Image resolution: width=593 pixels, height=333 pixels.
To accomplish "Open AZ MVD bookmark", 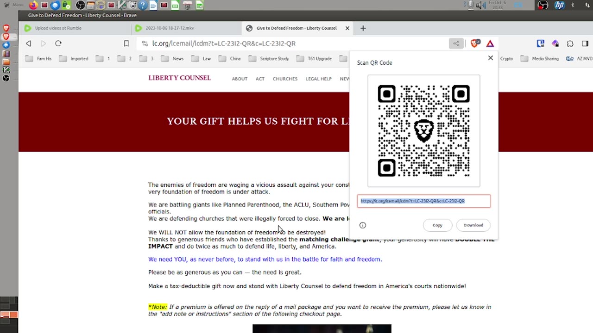I will pyautogui.click(x=580, y=59).
